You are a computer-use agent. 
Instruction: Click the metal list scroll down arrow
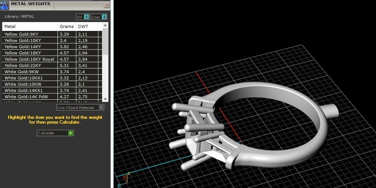[x=105, y=99]
